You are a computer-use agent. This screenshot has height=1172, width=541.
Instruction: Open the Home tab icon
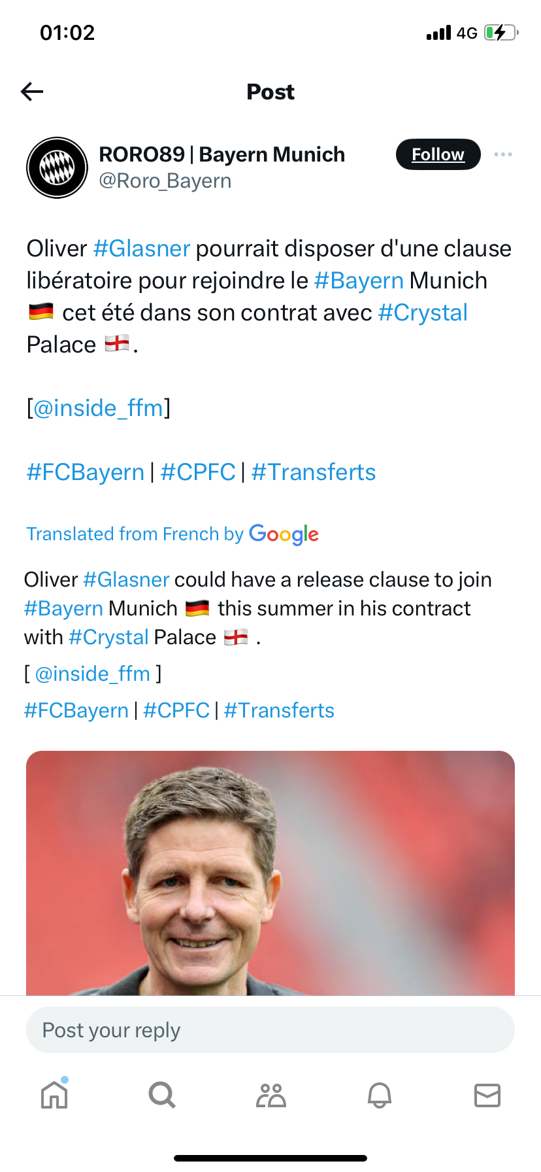[x=54, y=1095]
